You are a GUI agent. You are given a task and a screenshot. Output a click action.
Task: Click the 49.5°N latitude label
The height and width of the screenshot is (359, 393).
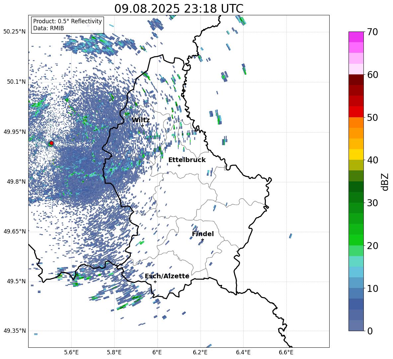[x=16, y=281]
